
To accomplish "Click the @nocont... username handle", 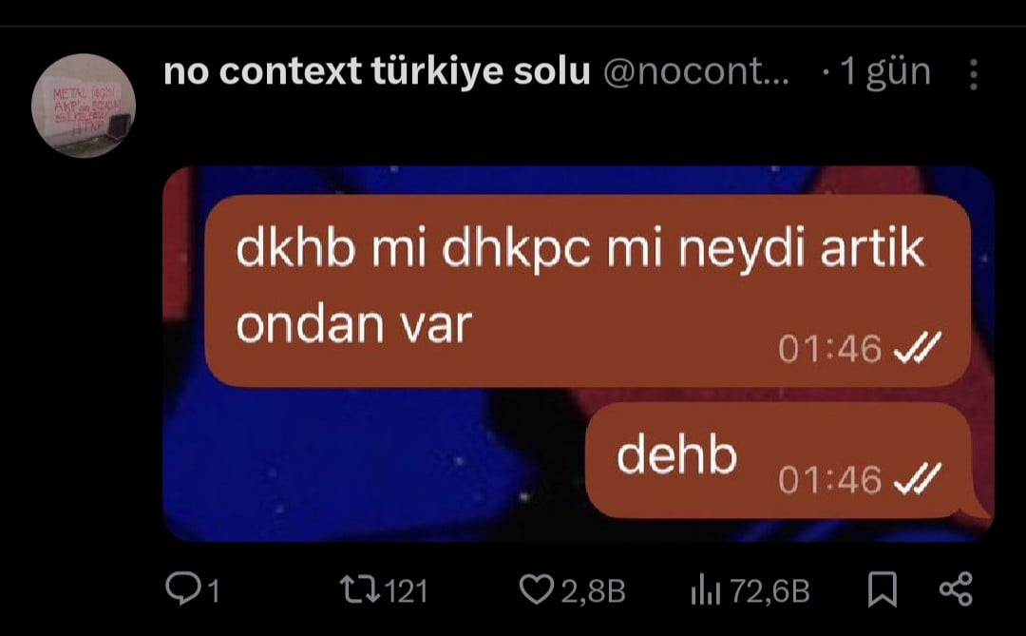I will tap(696, 71).
